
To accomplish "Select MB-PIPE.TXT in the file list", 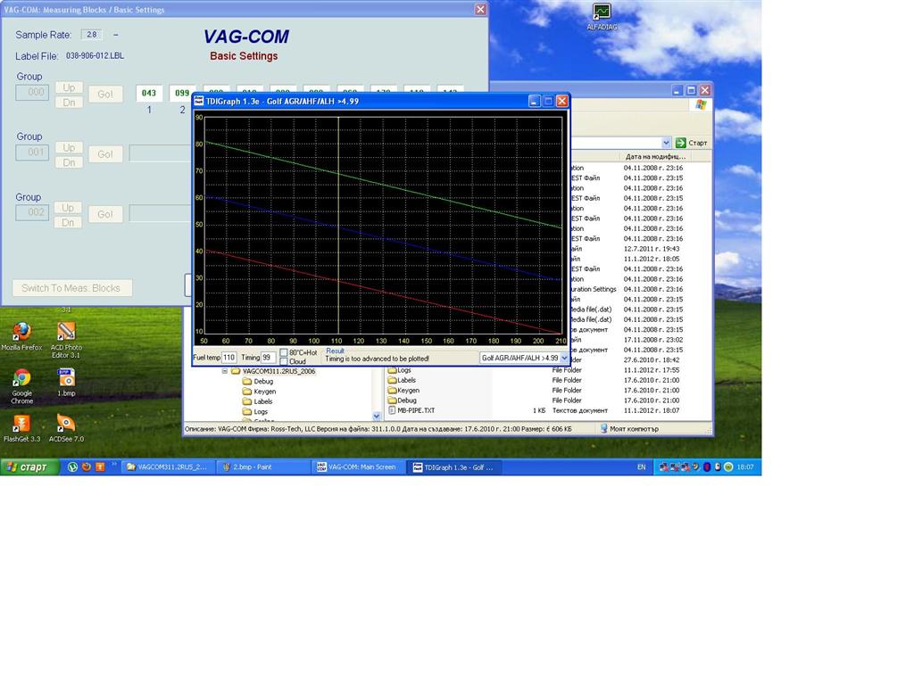I will coord(416,411).
